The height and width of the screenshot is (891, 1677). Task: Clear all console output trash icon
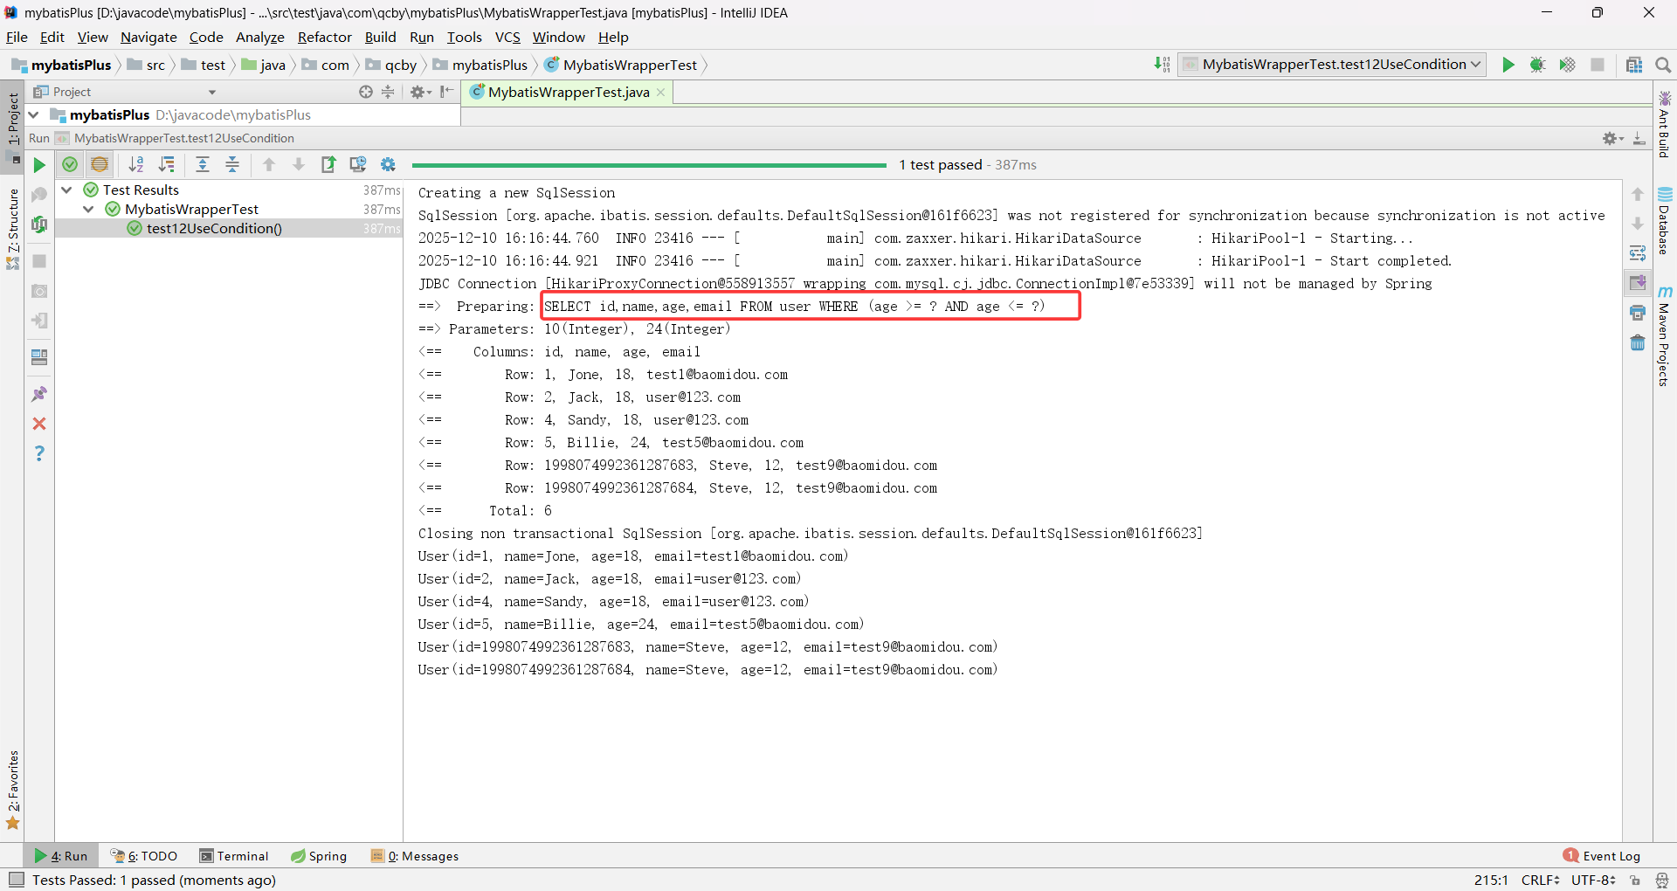tap(1638, 342)
